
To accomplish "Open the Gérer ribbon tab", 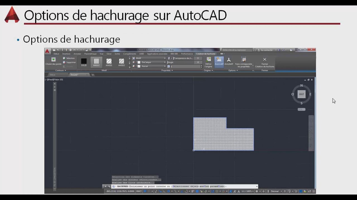I will pos(109,54).
